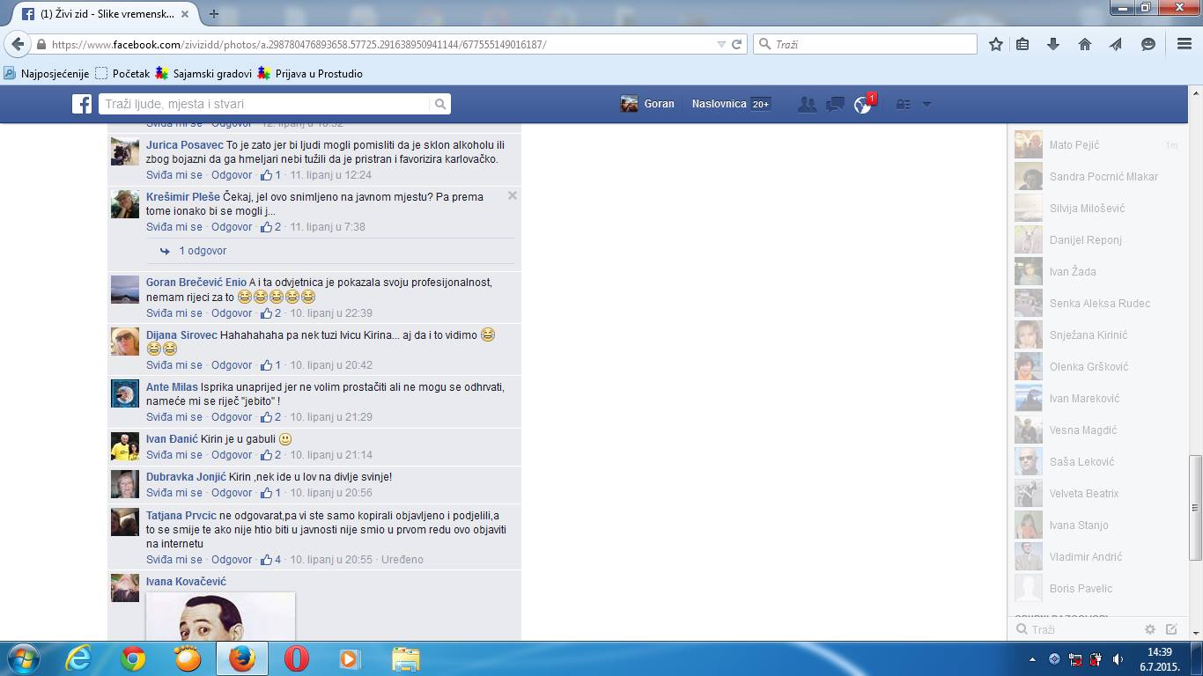
Task: Open chat with Mato Pejić
Action: click(x=1096, y=145)
